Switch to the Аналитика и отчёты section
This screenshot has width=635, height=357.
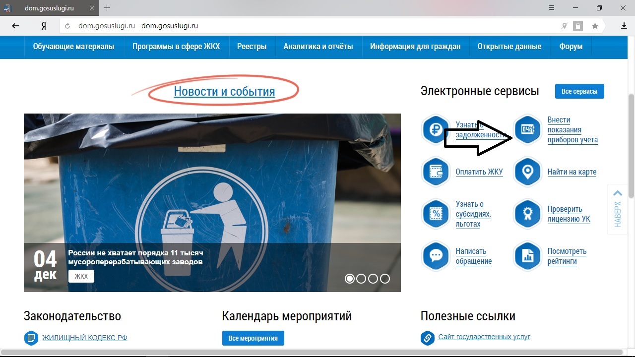317,46
